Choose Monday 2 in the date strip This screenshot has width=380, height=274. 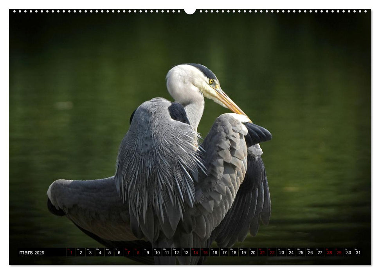click(80, 252)
